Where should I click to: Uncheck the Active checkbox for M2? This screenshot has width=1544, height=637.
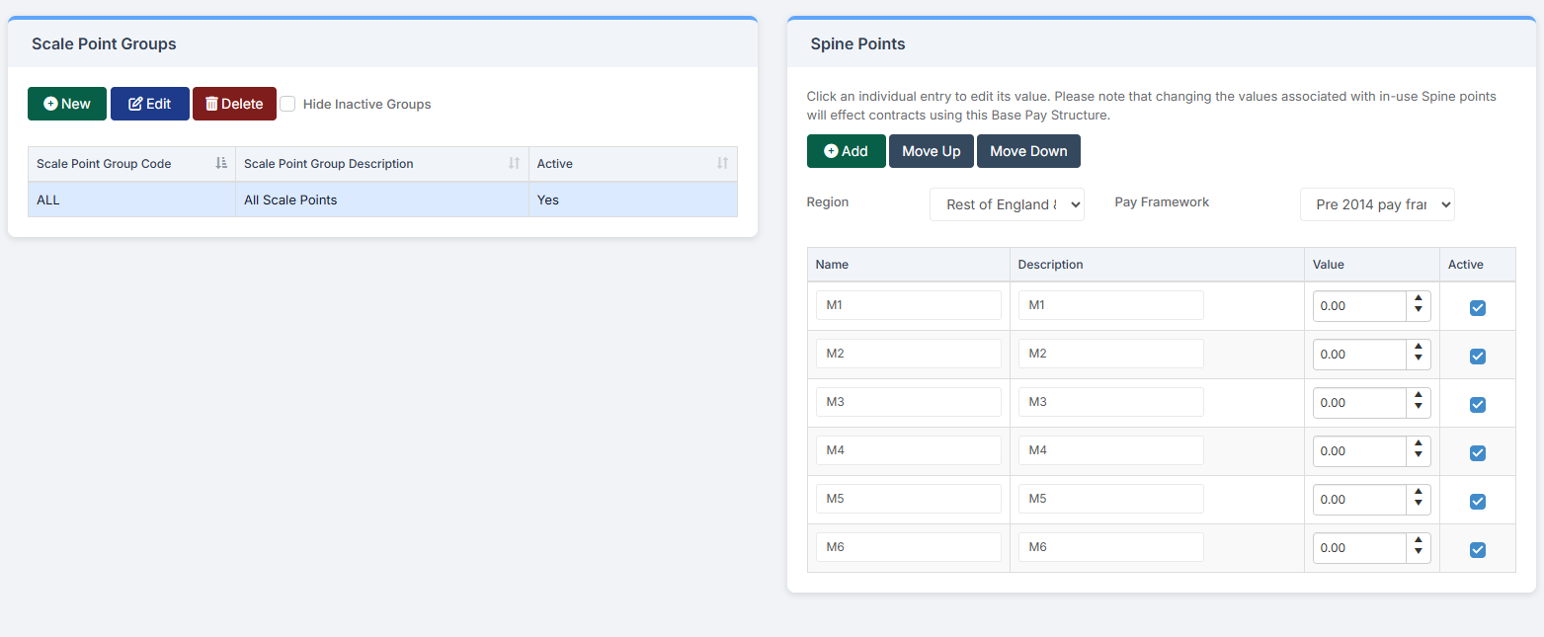coord(1477,357)
